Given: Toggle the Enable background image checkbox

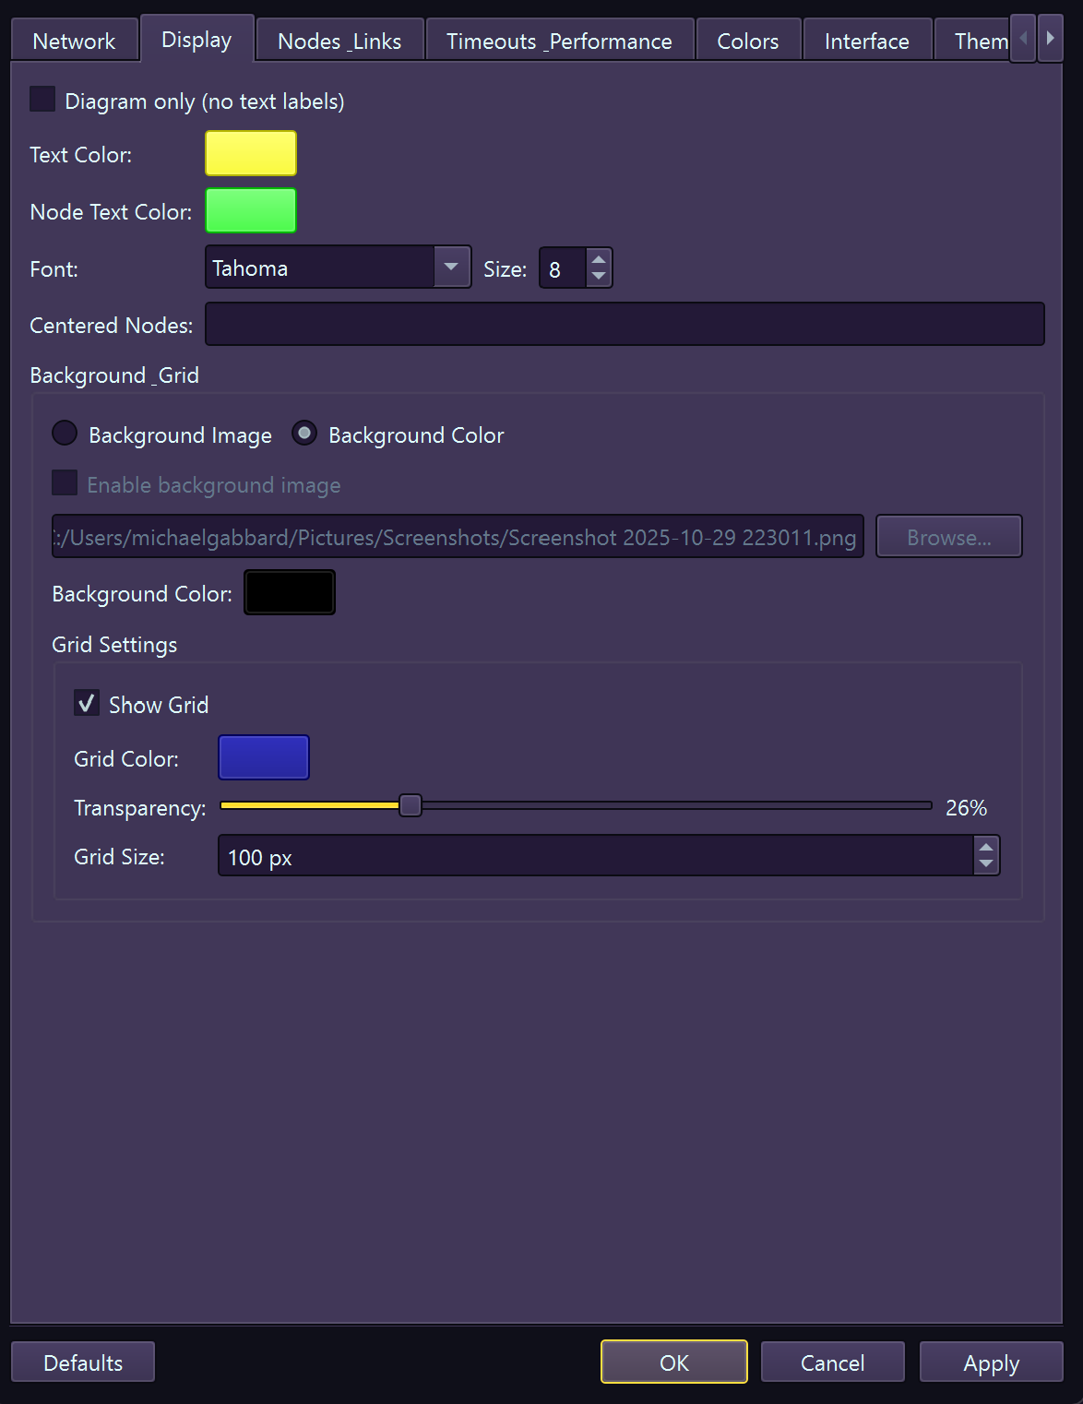Looking at the screenshot, I should click(64, 482).
